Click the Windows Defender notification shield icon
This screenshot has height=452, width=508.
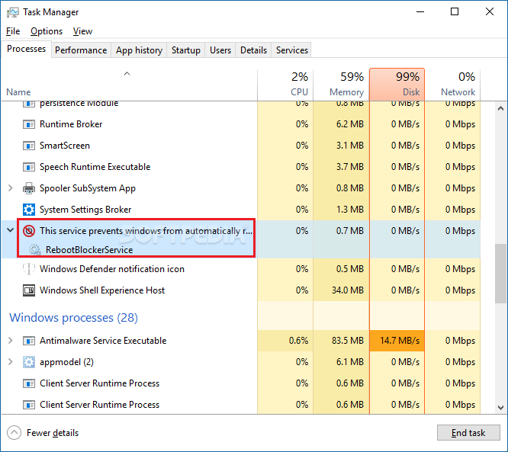(x=29, y=269)
